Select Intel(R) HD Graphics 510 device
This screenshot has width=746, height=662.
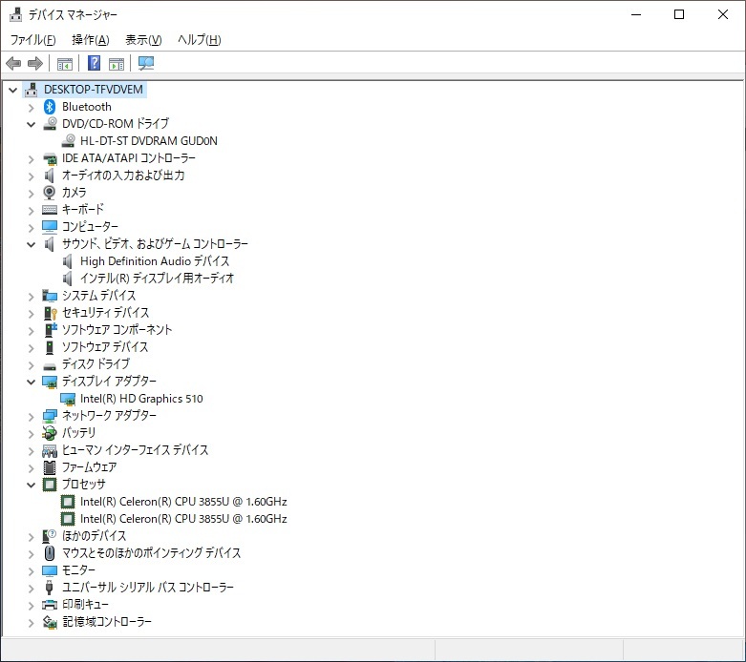141,399
